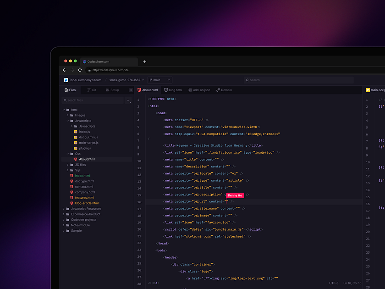Switch to the Files panel tab
Image resolution: width=385 pixels, height=289 pixels.
[x=70, y=90]
